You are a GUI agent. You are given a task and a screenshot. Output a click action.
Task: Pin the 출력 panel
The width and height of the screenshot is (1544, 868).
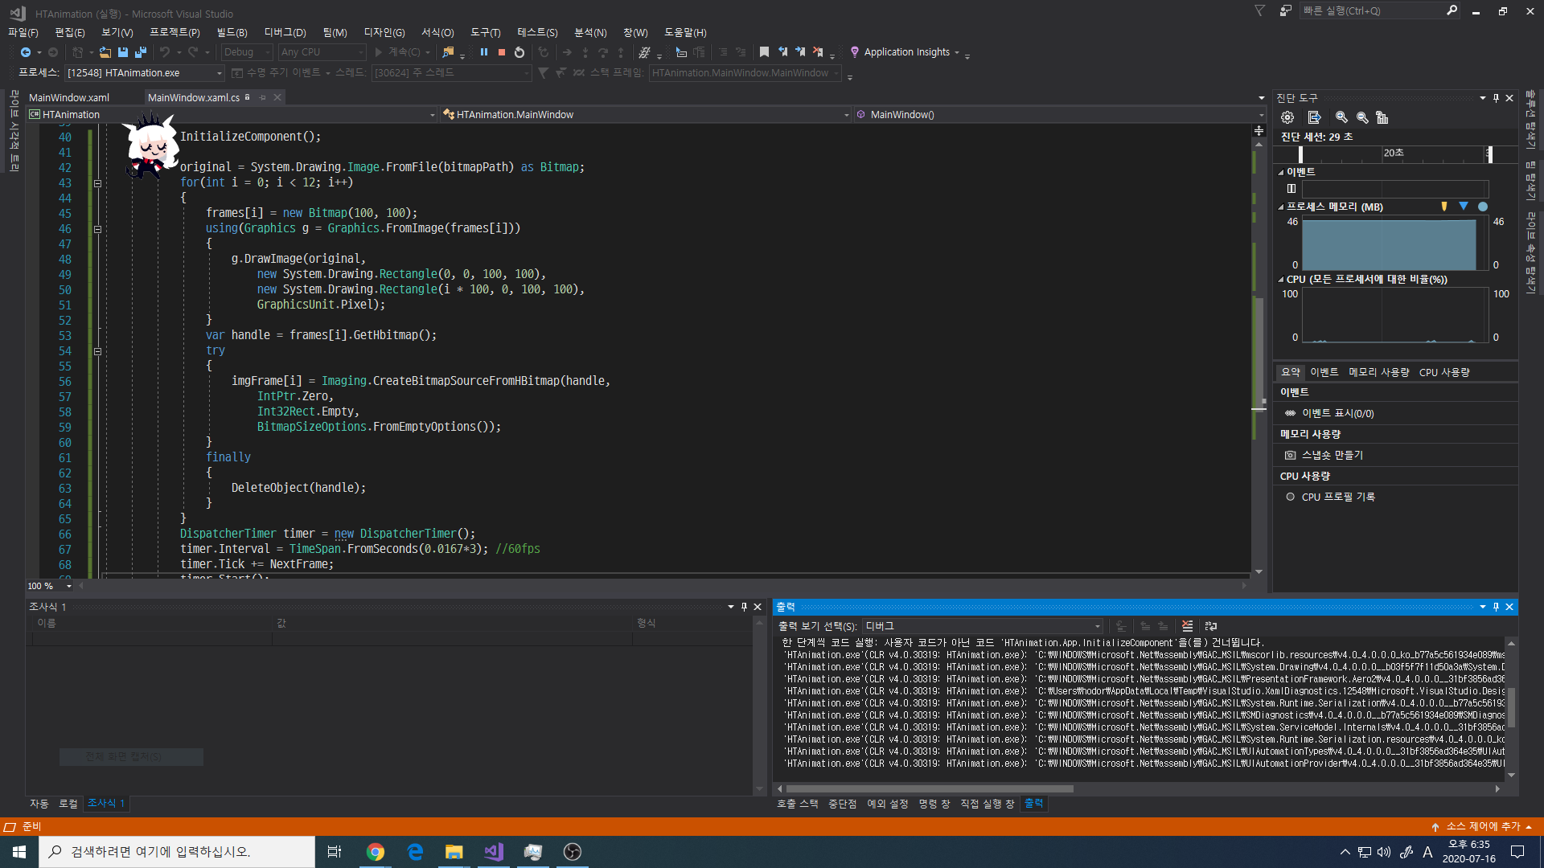(x=1495, y=607)
